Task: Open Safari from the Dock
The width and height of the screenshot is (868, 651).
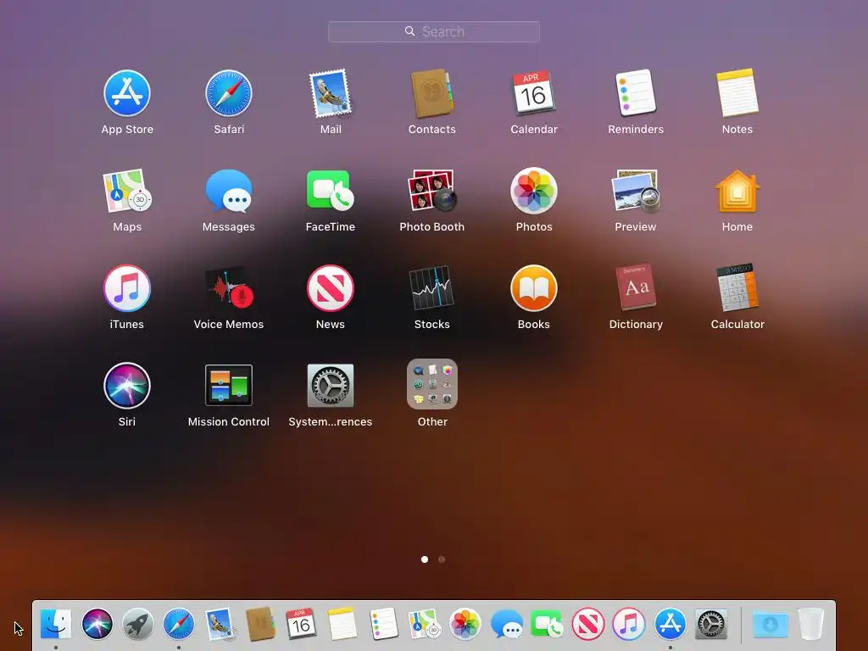Action: tap(179, 624)
